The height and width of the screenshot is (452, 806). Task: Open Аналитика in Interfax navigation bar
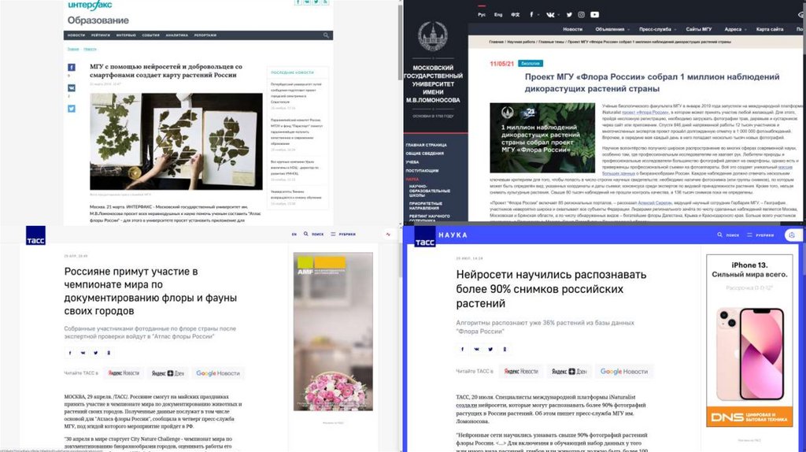click(x=177, y=35)
